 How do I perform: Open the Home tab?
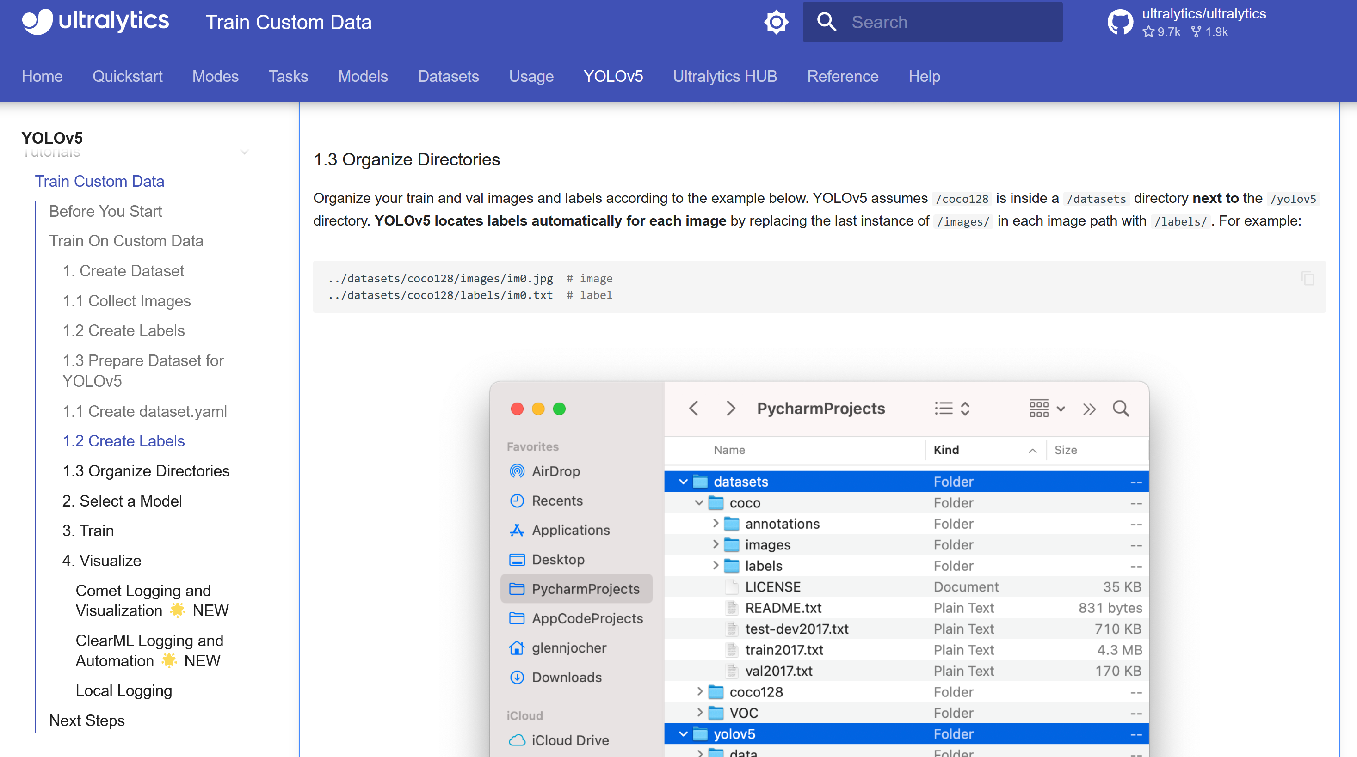pos(42,76)
